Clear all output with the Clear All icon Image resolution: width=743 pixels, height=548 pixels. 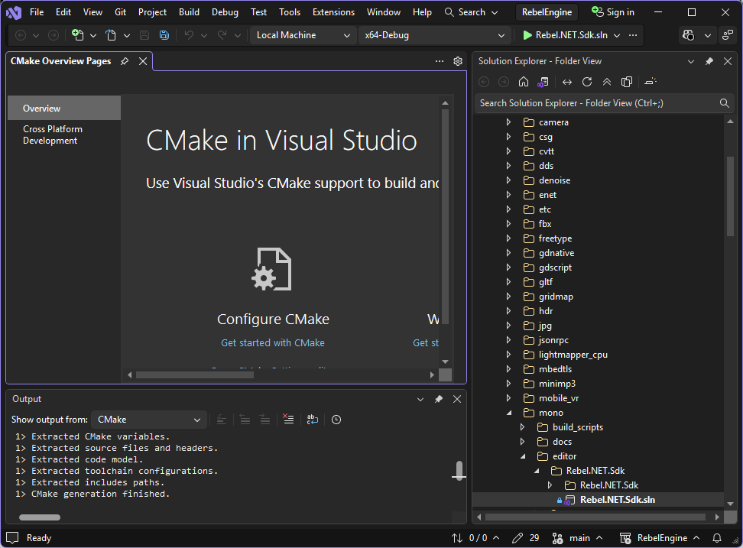click(288, 419)
